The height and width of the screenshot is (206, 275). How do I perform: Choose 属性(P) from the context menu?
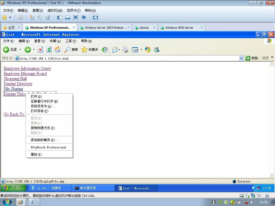click(49, 154)
